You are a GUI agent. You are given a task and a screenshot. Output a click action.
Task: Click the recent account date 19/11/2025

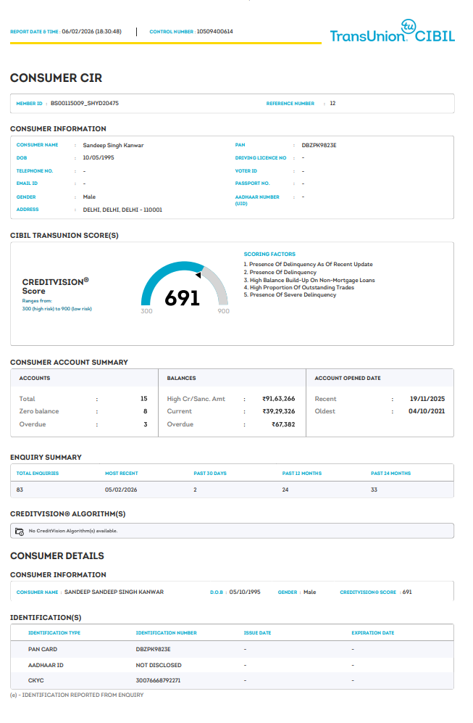click(x=427, y=399)
